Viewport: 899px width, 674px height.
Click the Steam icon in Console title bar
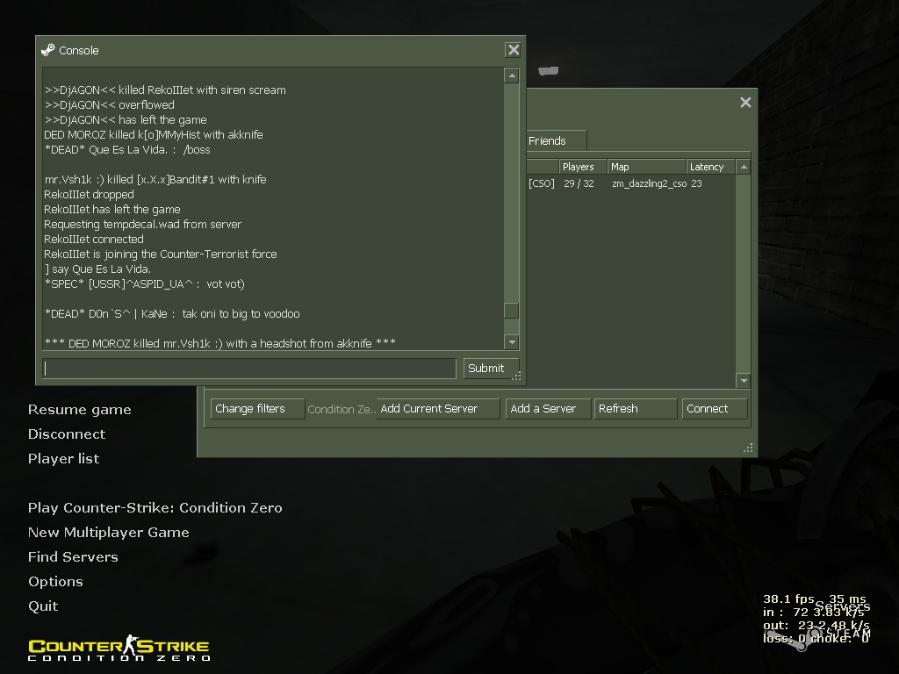48,50
